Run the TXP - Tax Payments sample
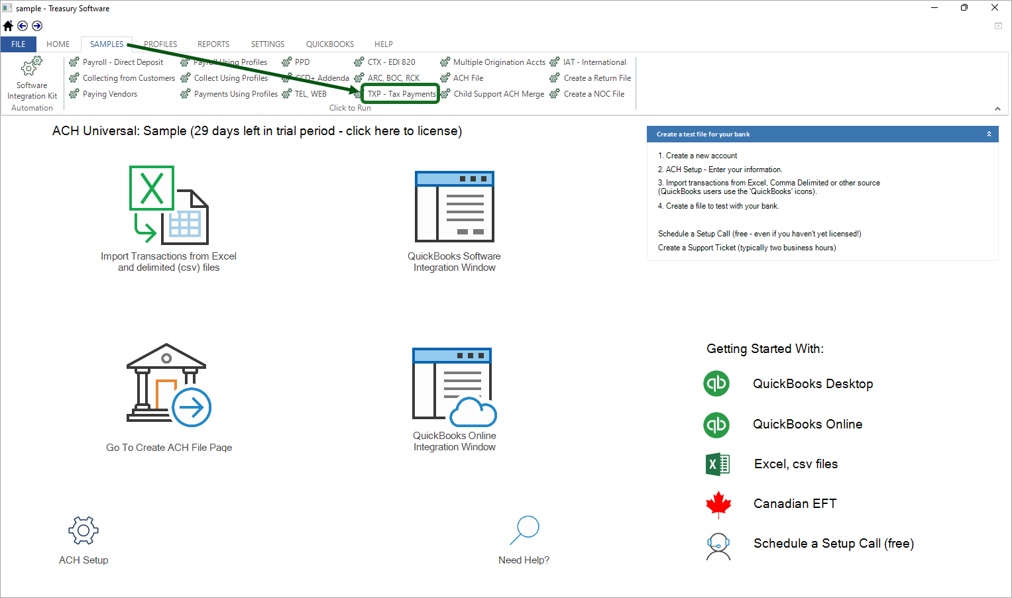Screen dimensions: 1012x598 tap(401, 94)
